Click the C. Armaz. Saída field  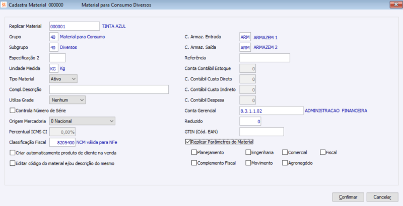tap(245, 47)
